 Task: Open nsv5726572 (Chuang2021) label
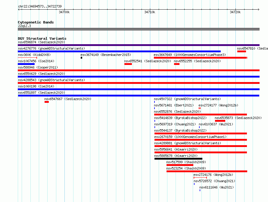coord(214,181)
